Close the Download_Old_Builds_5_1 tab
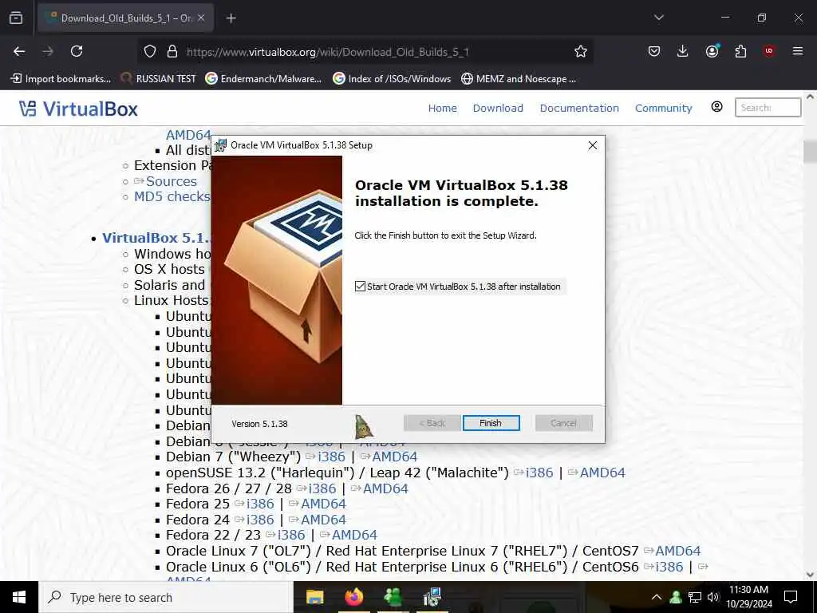817x613 pixels. pos(201,18)
